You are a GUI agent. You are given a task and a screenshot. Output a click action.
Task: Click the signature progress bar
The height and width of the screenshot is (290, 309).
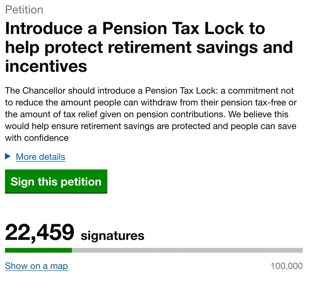(x=154, y=250)
